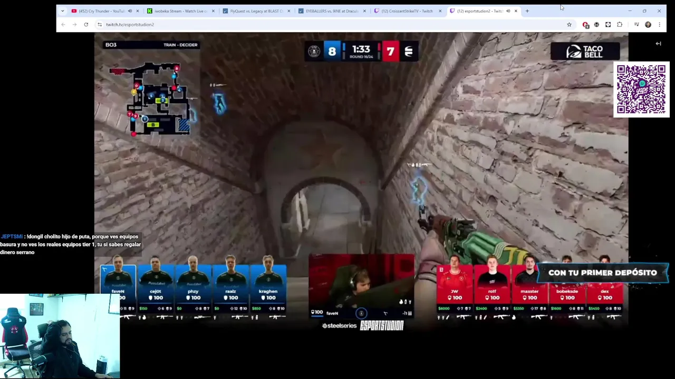Image resolution: width=675 pixels, height=379 pixels.
Task: Bookmark this page with the star
Action: (x=569, y=25)
